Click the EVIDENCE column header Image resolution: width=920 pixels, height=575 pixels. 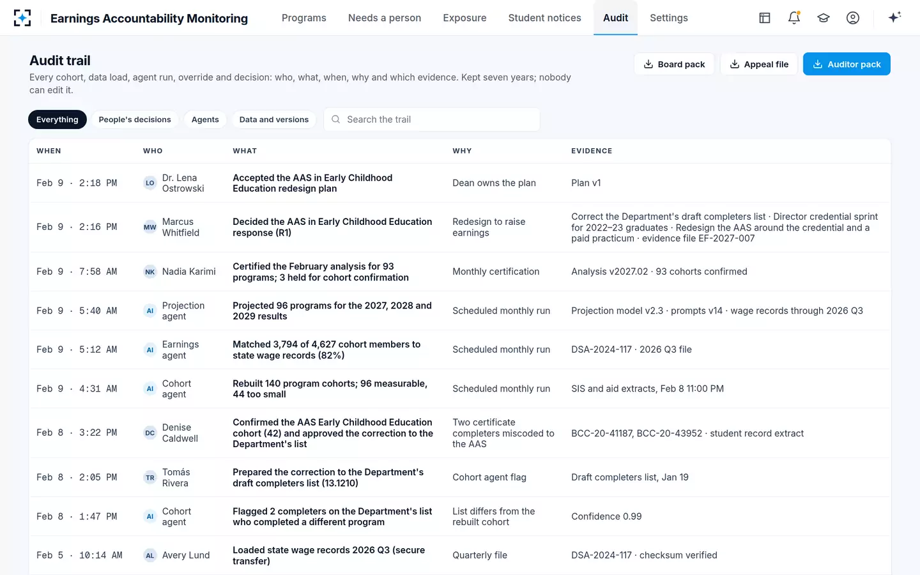point(592,151)
